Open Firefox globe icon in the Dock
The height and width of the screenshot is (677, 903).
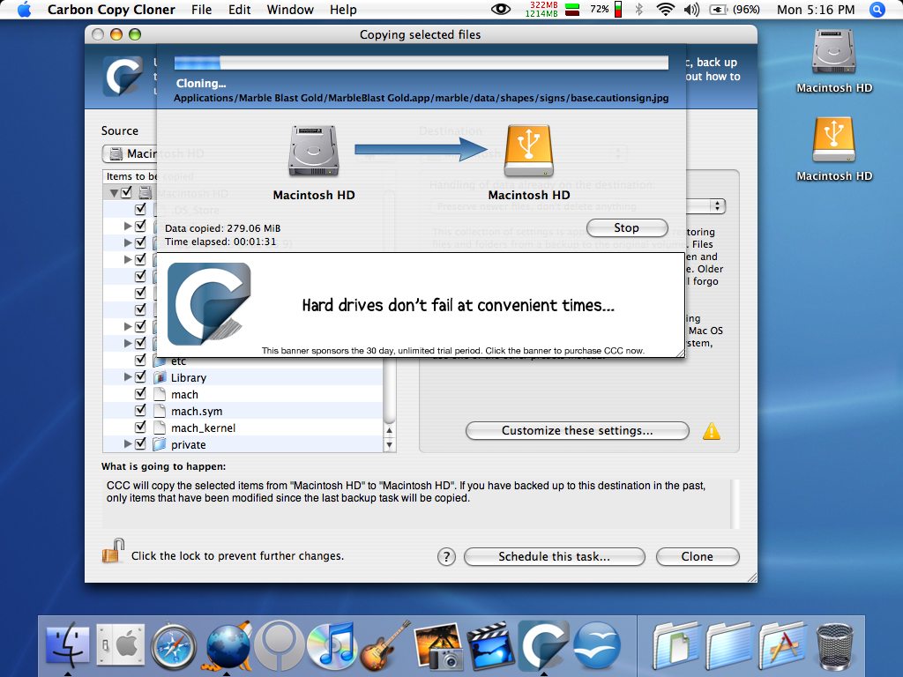click(x=228, y=646)
